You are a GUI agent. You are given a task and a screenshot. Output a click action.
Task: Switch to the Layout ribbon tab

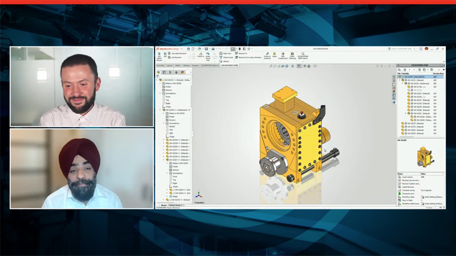tap(169, 65)
